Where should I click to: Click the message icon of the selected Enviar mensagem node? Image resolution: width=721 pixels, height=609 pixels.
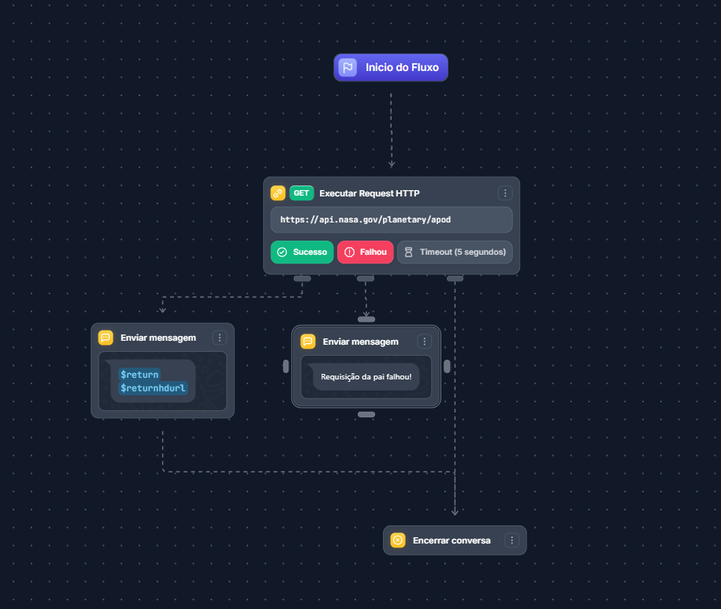(307, 342)
